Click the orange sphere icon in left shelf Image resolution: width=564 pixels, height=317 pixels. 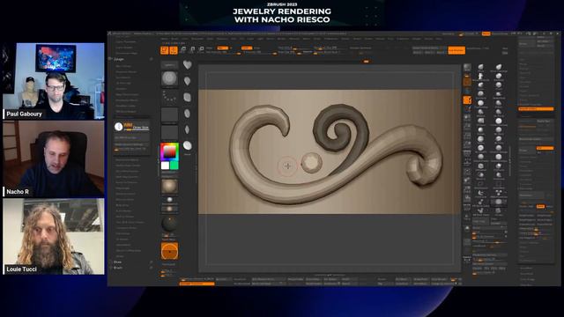click(169, 251)
